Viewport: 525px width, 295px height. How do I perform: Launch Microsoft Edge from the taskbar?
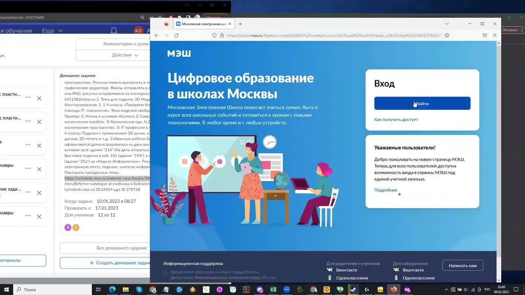pos(112,290)
